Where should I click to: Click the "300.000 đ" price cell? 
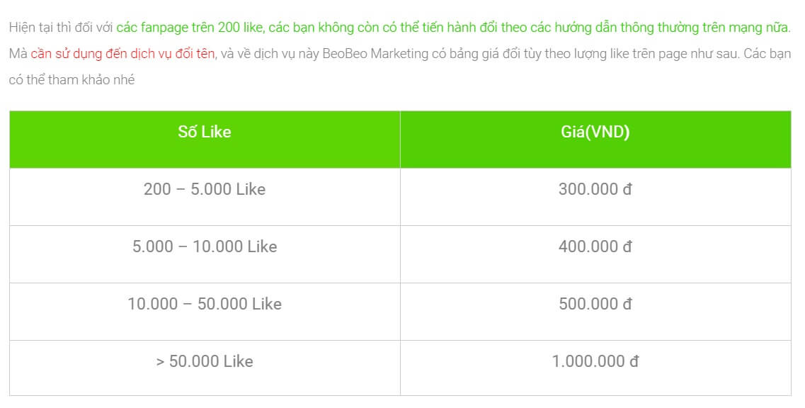[x=595, y=190]
